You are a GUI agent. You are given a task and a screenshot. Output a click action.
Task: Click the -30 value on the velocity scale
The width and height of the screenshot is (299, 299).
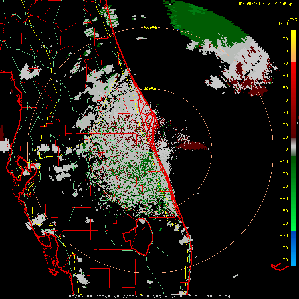(284, 186)
